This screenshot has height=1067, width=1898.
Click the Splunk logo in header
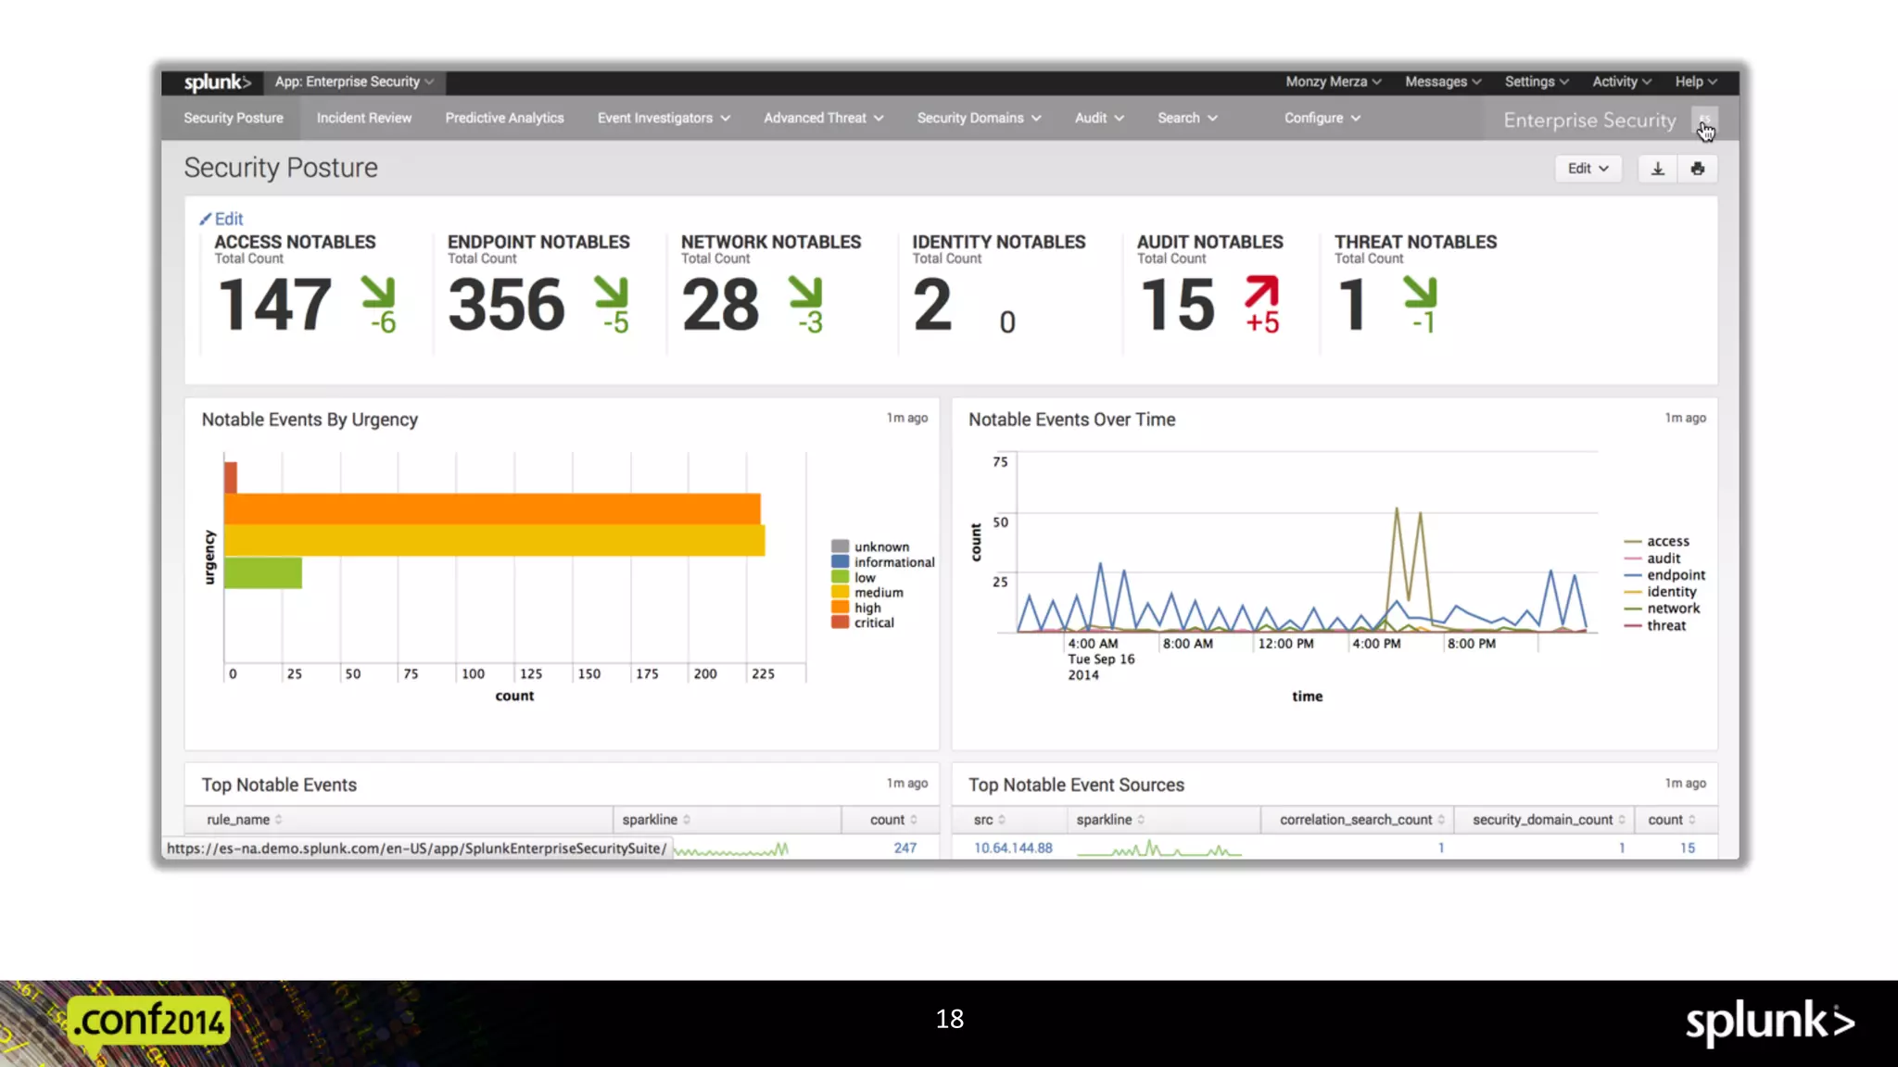(x=216, y=82)
